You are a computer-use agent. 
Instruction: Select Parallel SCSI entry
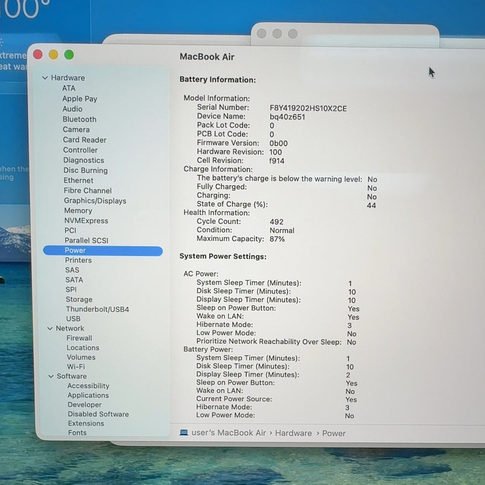pyautogui.click(x=87, y=241)
